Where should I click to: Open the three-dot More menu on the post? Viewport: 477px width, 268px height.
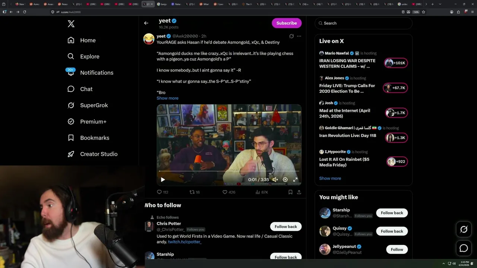coord(299,36)
